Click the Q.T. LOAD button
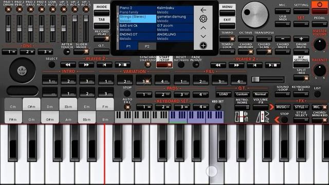The width and height of the screenshot is (329, 185). click(x=224, y=94)
